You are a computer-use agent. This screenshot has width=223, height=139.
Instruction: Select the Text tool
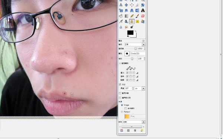143,10
